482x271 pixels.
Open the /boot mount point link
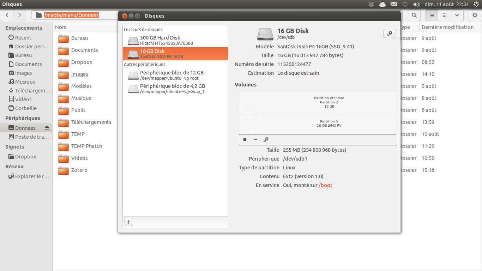click(325, 185)
